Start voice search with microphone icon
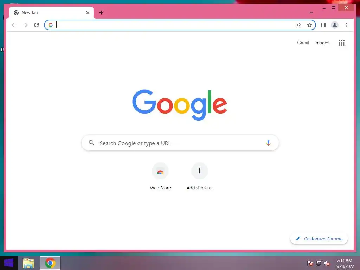This screenshot has height=270, width=360. (268, 143)
